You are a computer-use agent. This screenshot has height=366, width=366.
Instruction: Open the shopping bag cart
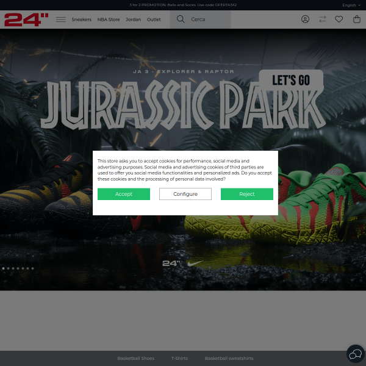pyautogui.click(x=357, y=19)
